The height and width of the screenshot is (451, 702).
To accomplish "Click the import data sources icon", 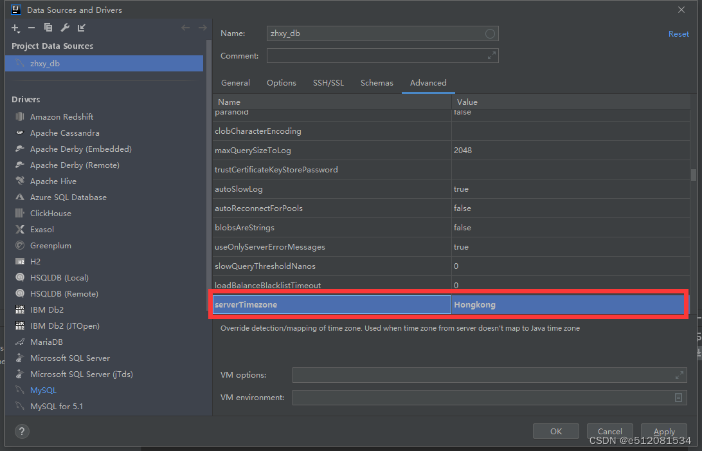I will 80,28.
